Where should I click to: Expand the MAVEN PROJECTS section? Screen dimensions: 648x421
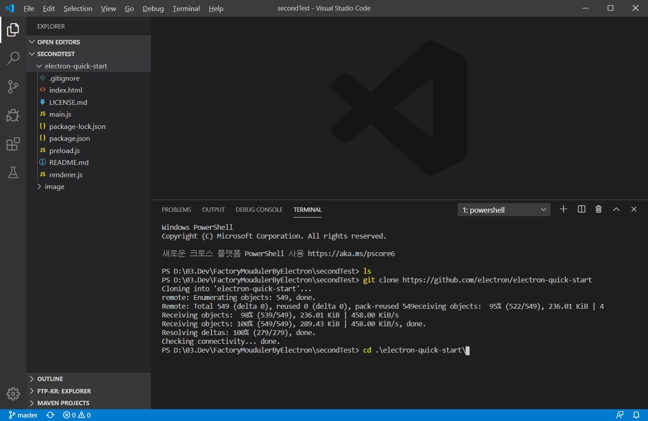(x=89, y=403)
